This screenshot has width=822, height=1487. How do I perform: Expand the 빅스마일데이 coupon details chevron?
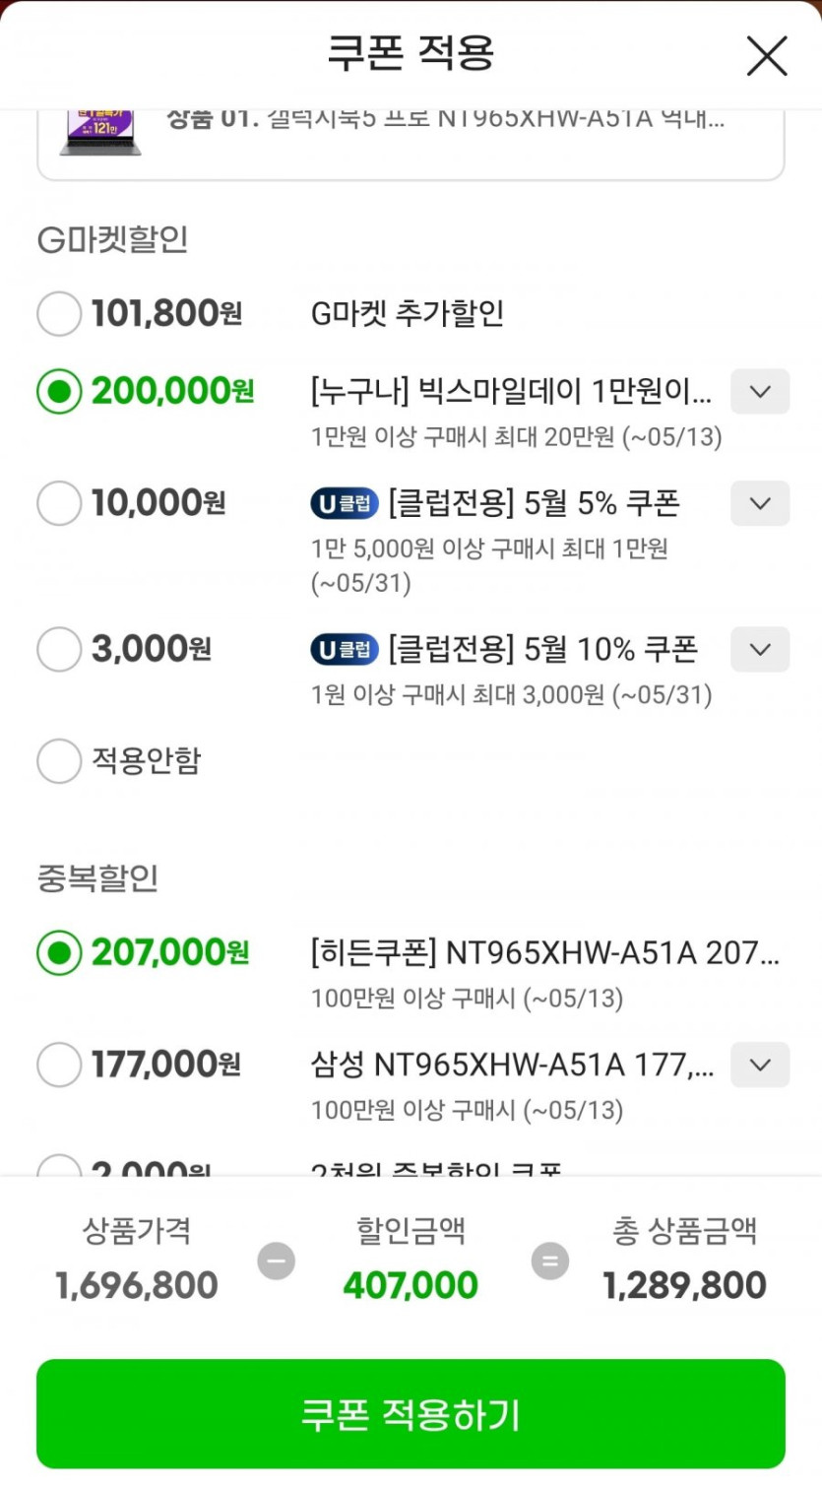pyautogui.click(x=759, y=392)
